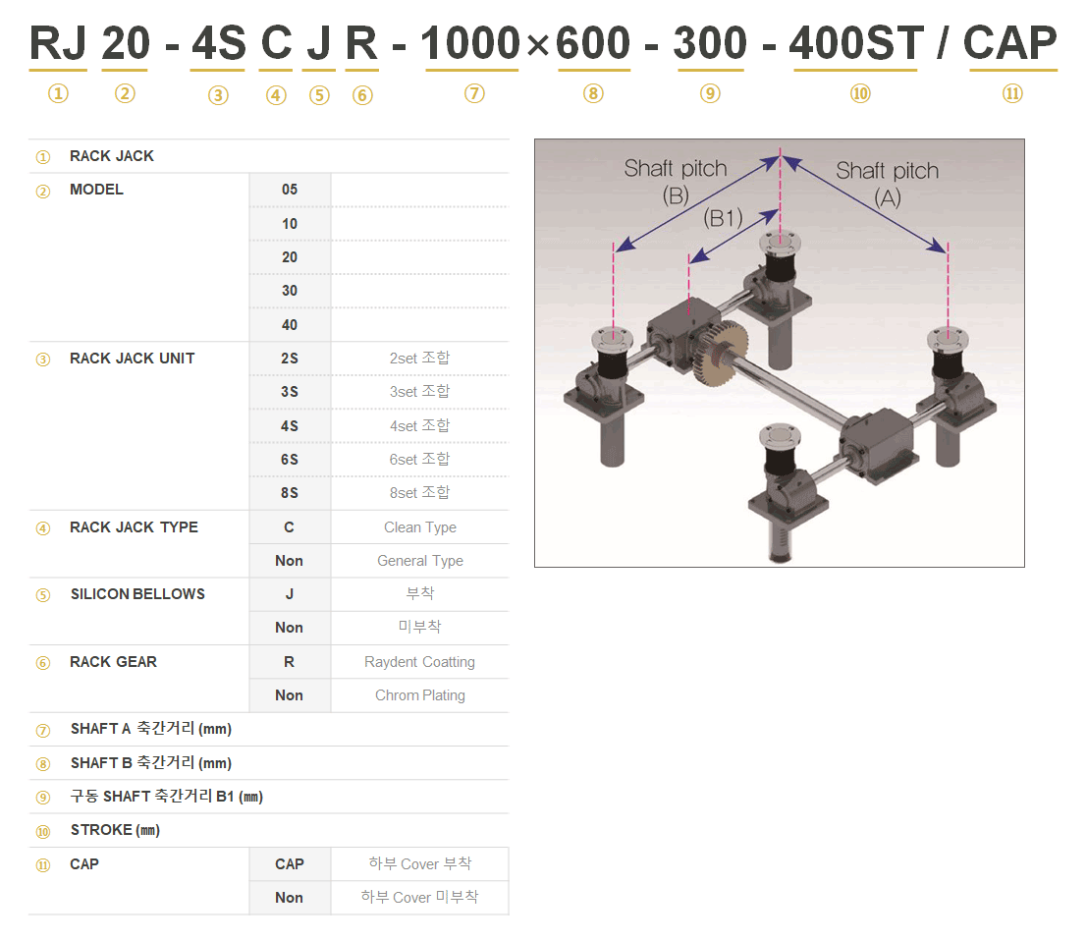Click circled ⑥ next to RACK GEAR

[42, 663]
